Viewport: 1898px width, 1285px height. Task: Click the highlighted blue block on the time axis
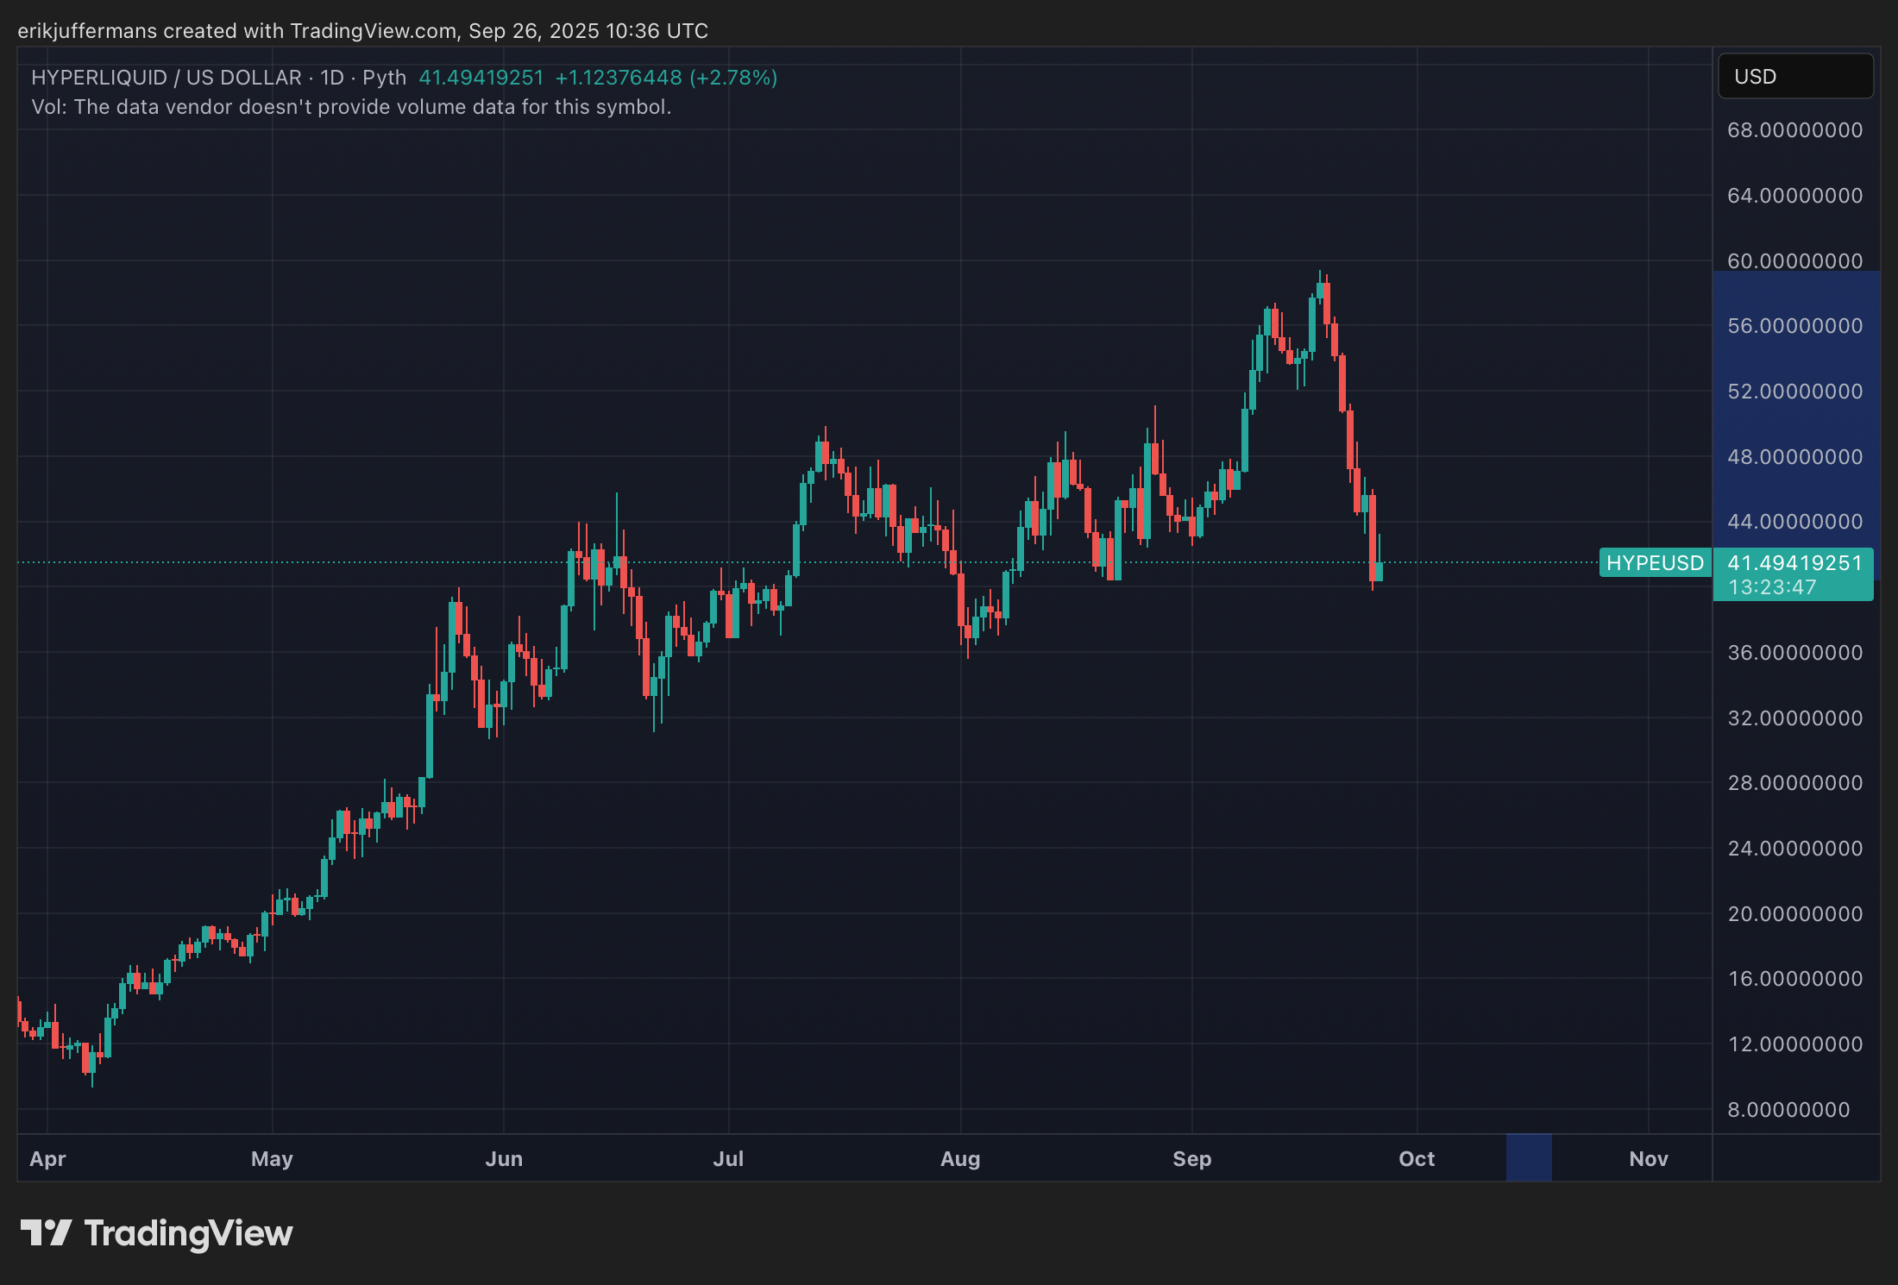[x=1528, y=1157]
